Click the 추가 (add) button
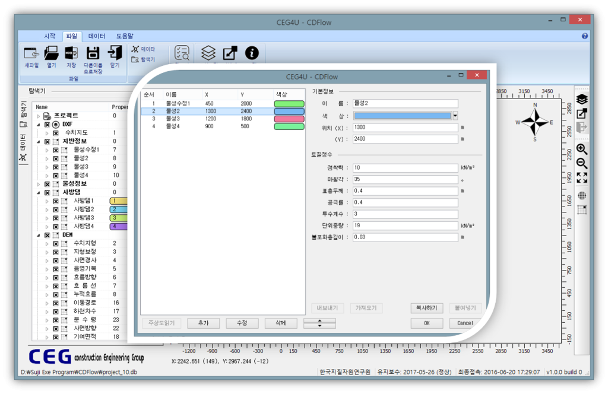This screenshot has width=608, height=394. click(203, 323)
